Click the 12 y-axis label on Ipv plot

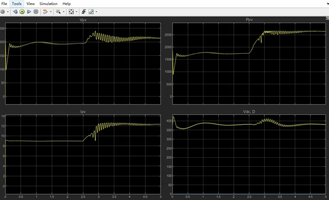coord(3,126)
